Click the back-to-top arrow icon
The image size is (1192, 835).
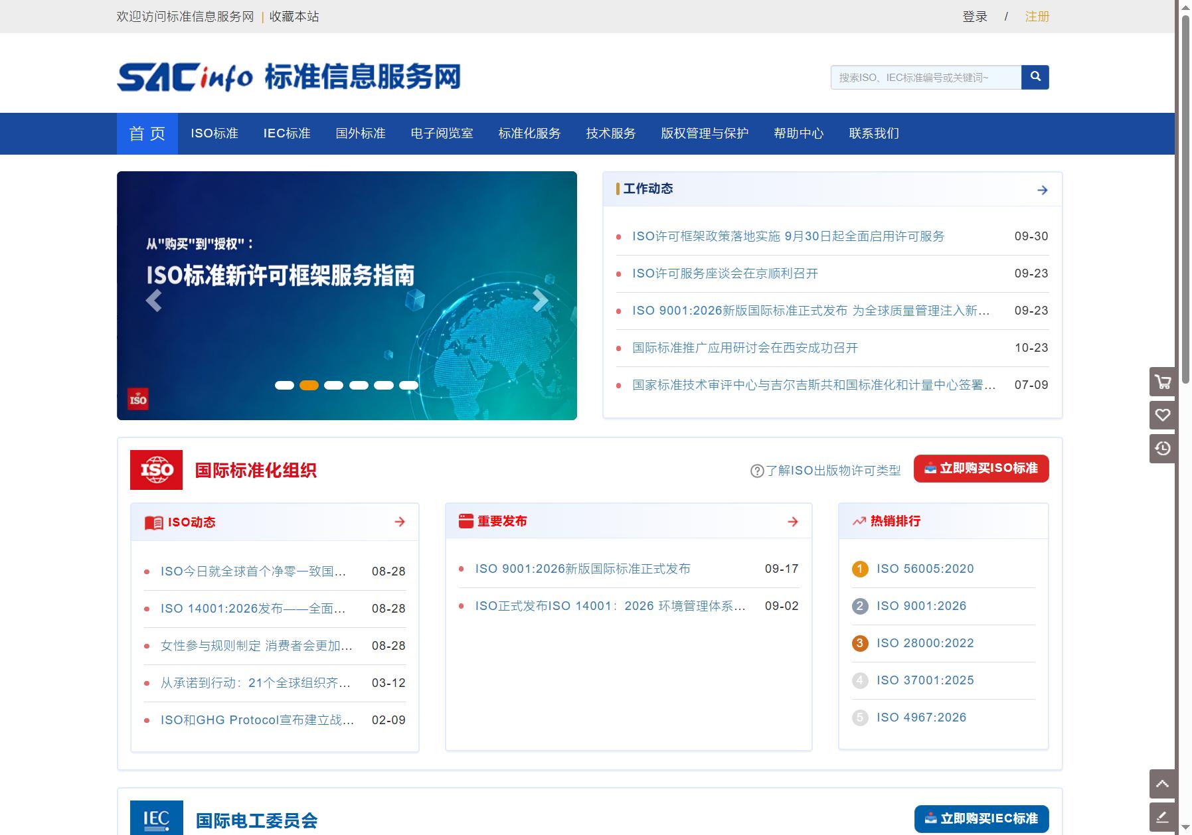1163,784
